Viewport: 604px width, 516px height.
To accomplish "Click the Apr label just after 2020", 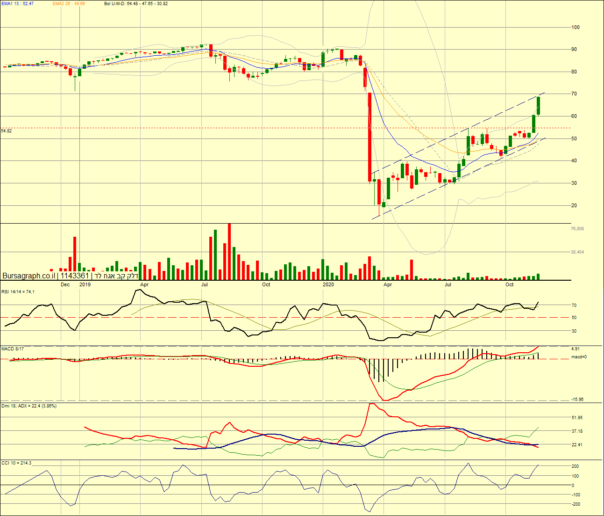I will click(x=387, y=284).
